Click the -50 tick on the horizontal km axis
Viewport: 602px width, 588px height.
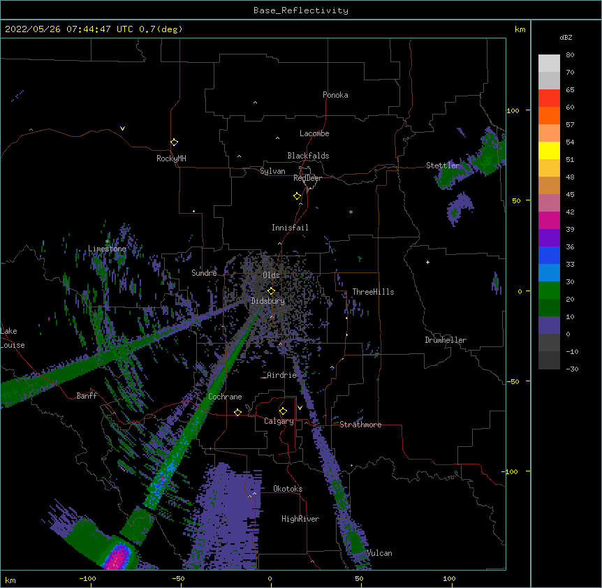pos(178,578)
